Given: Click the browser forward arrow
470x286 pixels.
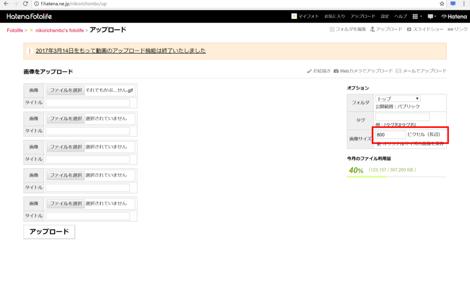Looking at the screenshot, I should (x=16, y=4).
